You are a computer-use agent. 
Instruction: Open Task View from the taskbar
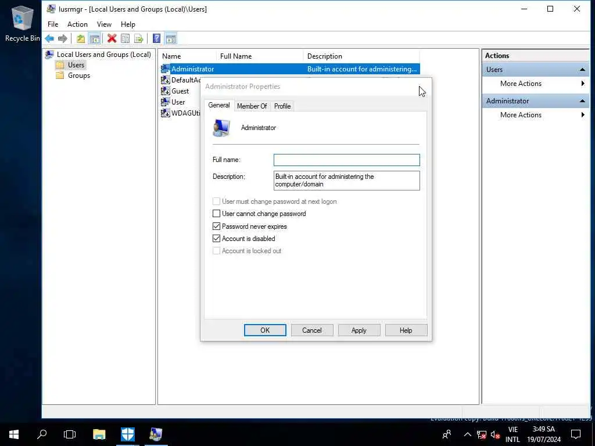70,434
